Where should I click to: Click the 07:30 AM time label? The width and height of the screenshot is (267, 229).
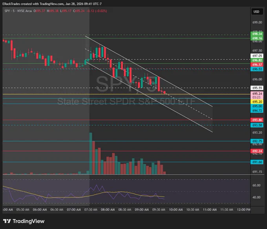coord(91,210)
